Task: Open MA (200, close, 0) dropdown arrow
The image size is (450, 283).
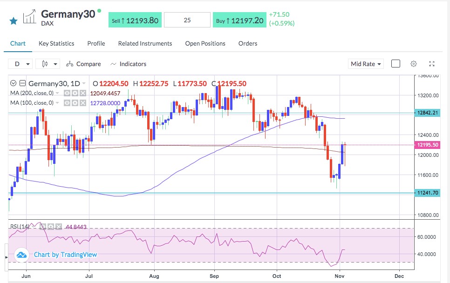Action: click(57, 93)
